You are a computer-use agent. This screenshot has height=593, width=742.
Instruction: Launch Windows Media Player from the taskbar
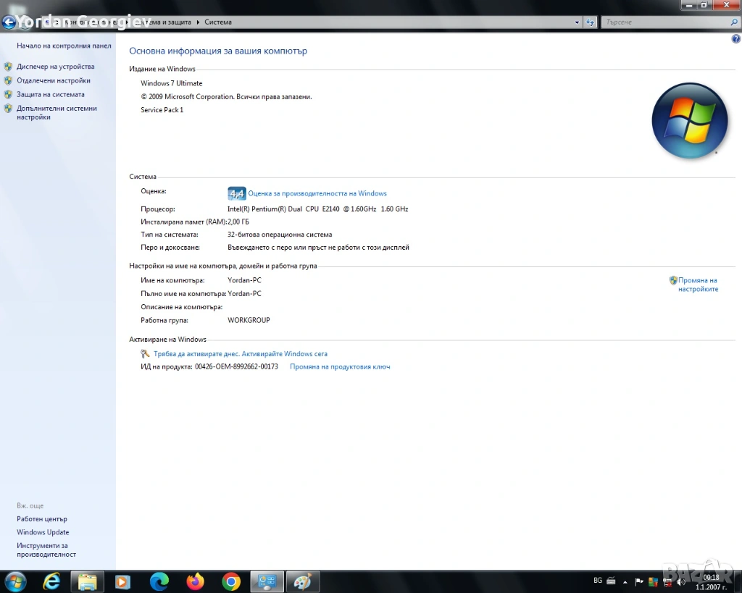pyautogui.click(x=122, y=581)
